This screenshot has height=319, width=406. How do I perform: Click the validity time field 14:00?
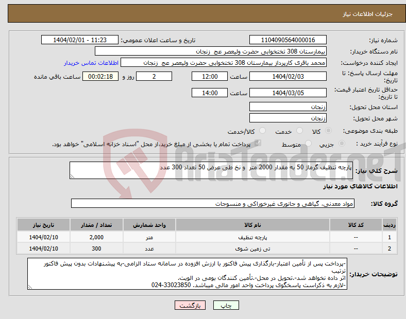pos(210,93)
